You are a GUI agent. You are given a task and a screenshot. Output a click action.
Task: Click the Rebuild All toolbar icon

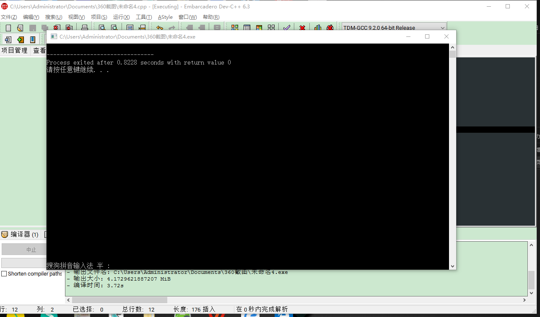(271, 28)
